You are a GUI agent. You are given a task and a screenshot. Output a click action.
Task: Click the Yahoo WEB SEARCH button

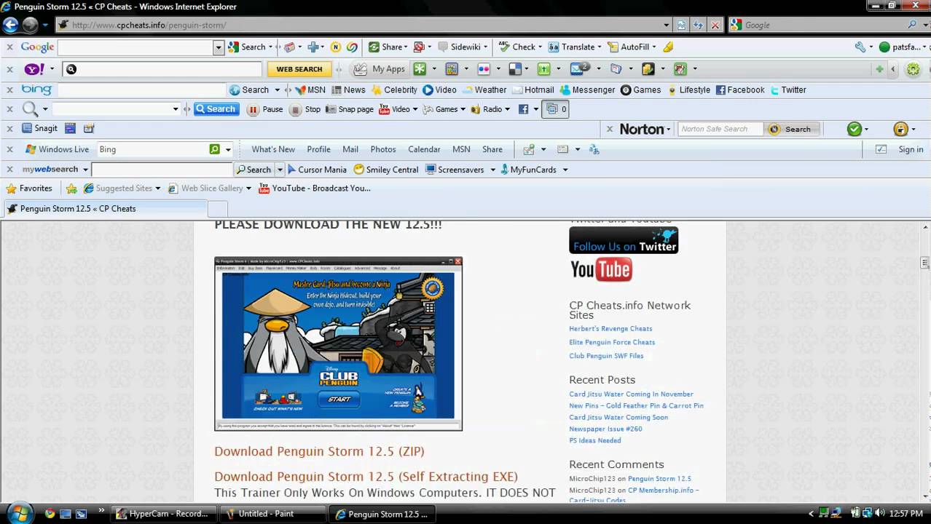pyautogui.click(x=299, y=69)
